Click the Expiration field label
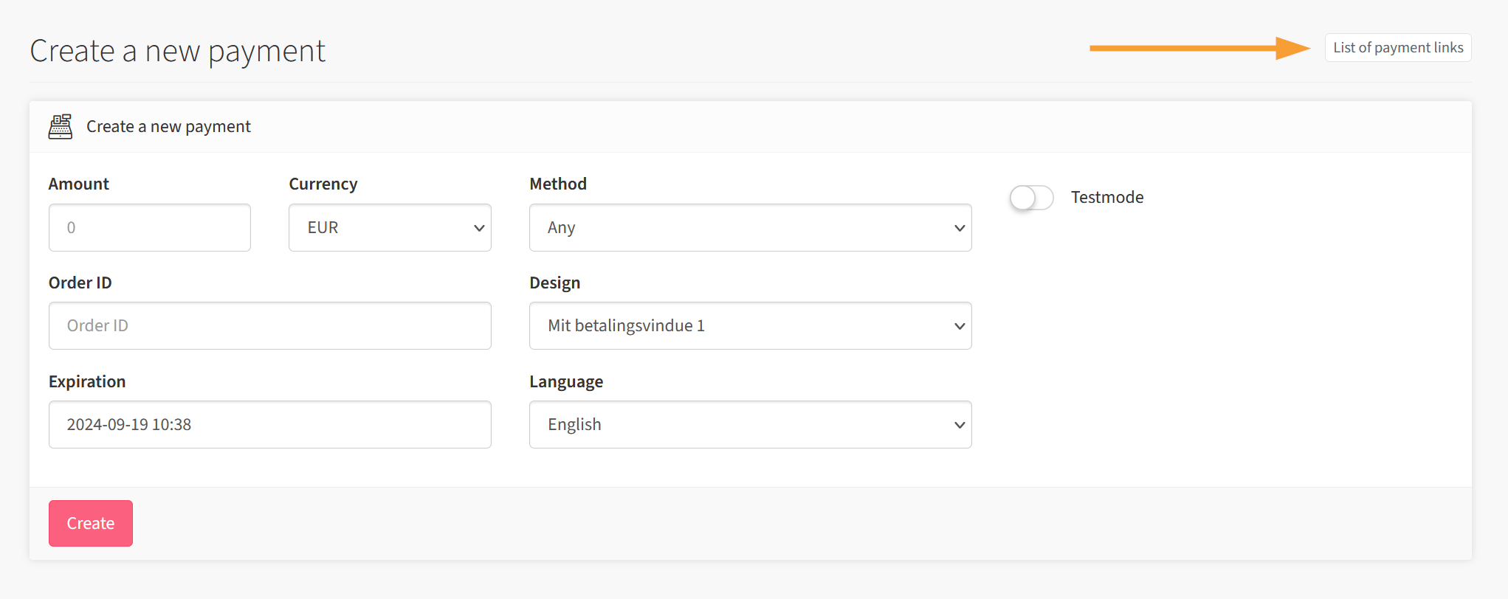This screenshot has width=1508, height=599. point(87,382)
